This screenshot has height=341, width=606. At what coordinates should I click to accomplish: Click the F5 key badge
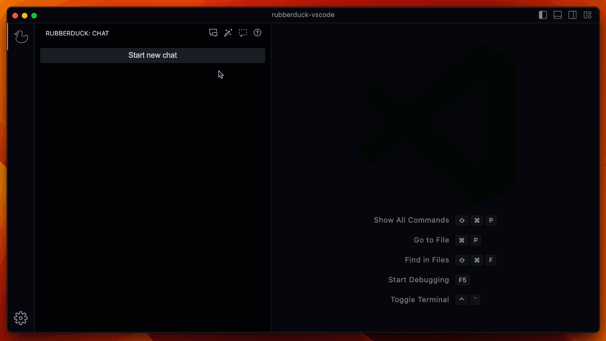[463, 280]
